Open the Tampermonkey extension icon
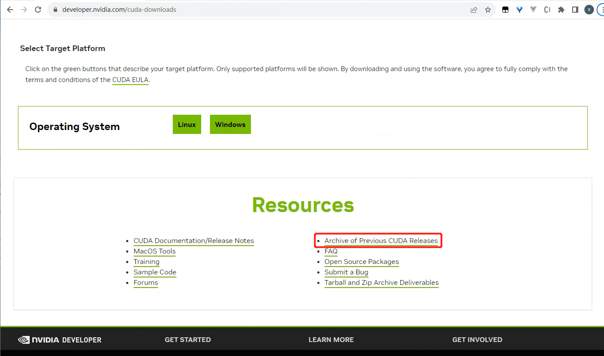Viewport: 604px width, 356px height. pyautogui.click(x=505, y=10)
